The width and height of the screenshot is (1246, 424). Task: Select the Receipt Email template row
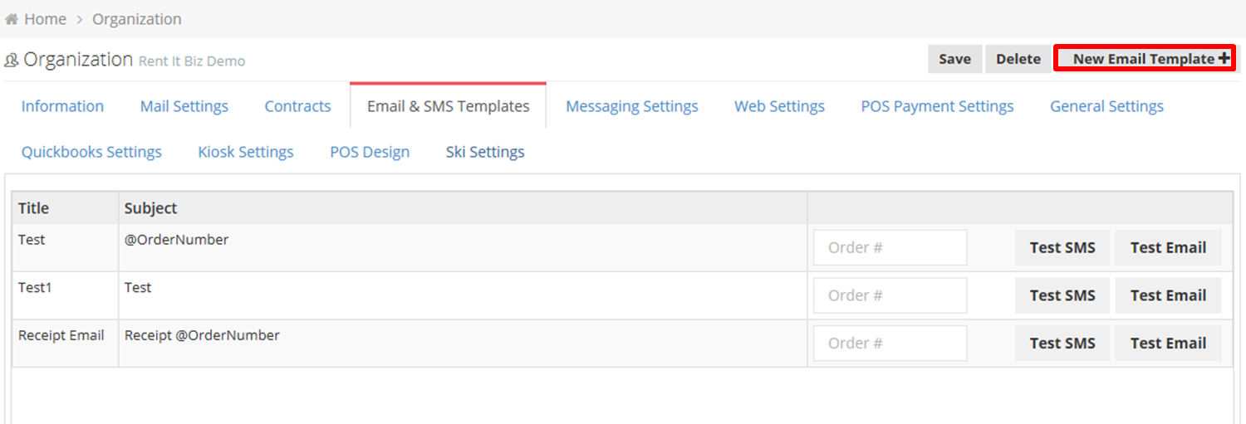(622, 344)
